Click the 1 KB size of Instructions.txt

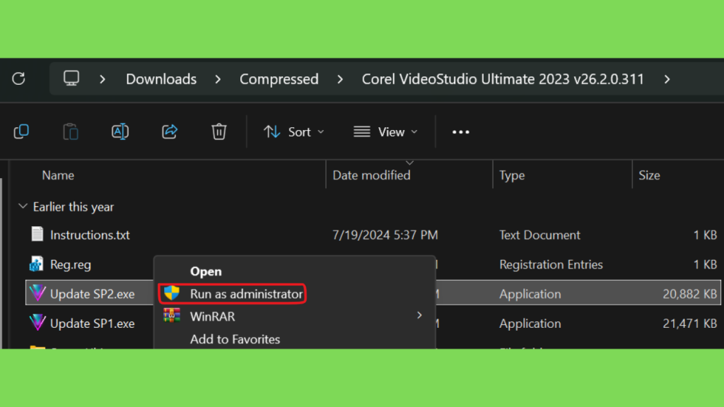[705, 235]
